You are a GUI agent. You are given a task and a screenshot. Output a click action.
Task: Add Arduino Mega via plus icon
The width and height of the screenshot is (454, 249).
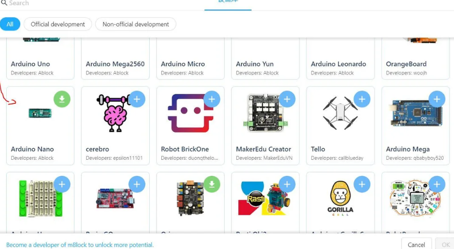click(437, 99)
